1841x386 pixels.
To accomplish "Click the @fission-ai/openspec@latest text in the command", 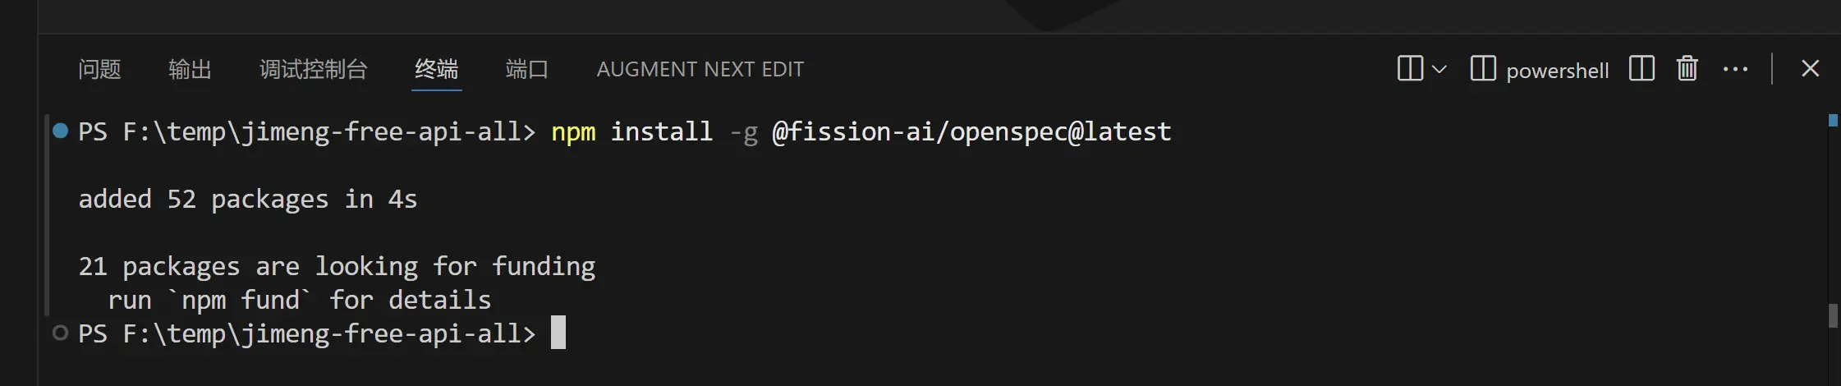I will pos(971,131).
